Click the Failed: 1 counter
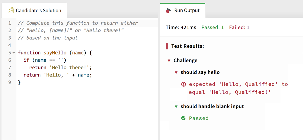 [x=239, y=27]
